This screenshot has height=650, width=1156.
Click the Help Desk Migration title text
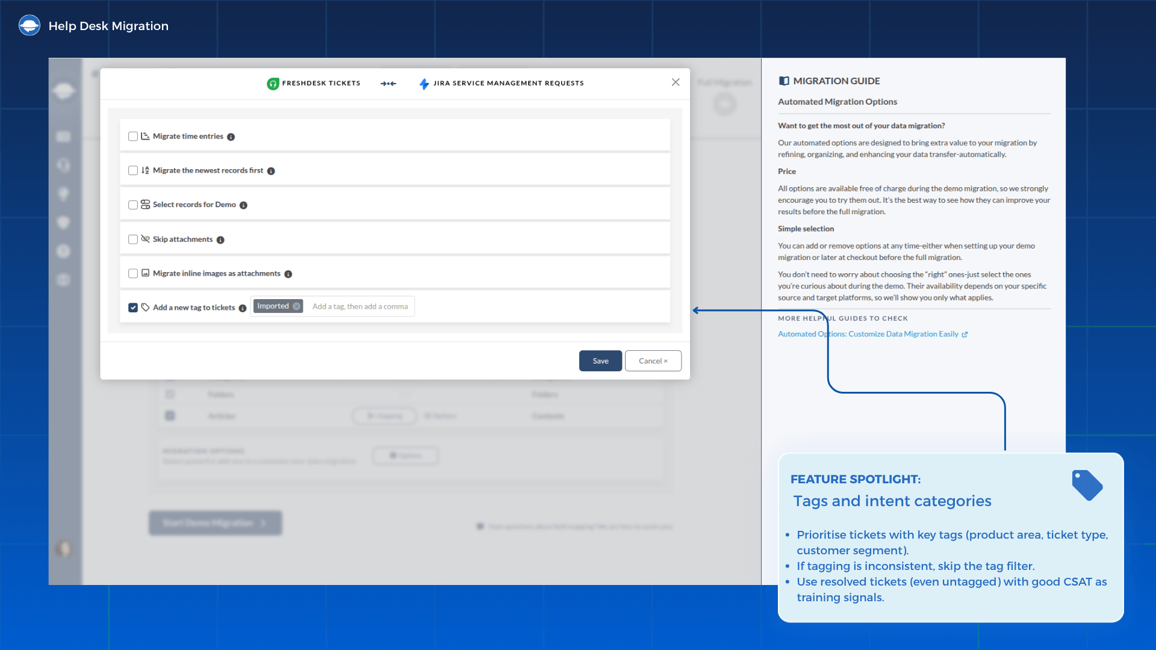pyautogui.click(x=108, y=26)
